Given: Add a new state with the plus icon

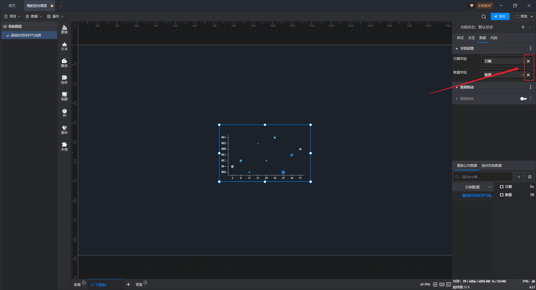Looking at the screenshot, I should [523, 27].
